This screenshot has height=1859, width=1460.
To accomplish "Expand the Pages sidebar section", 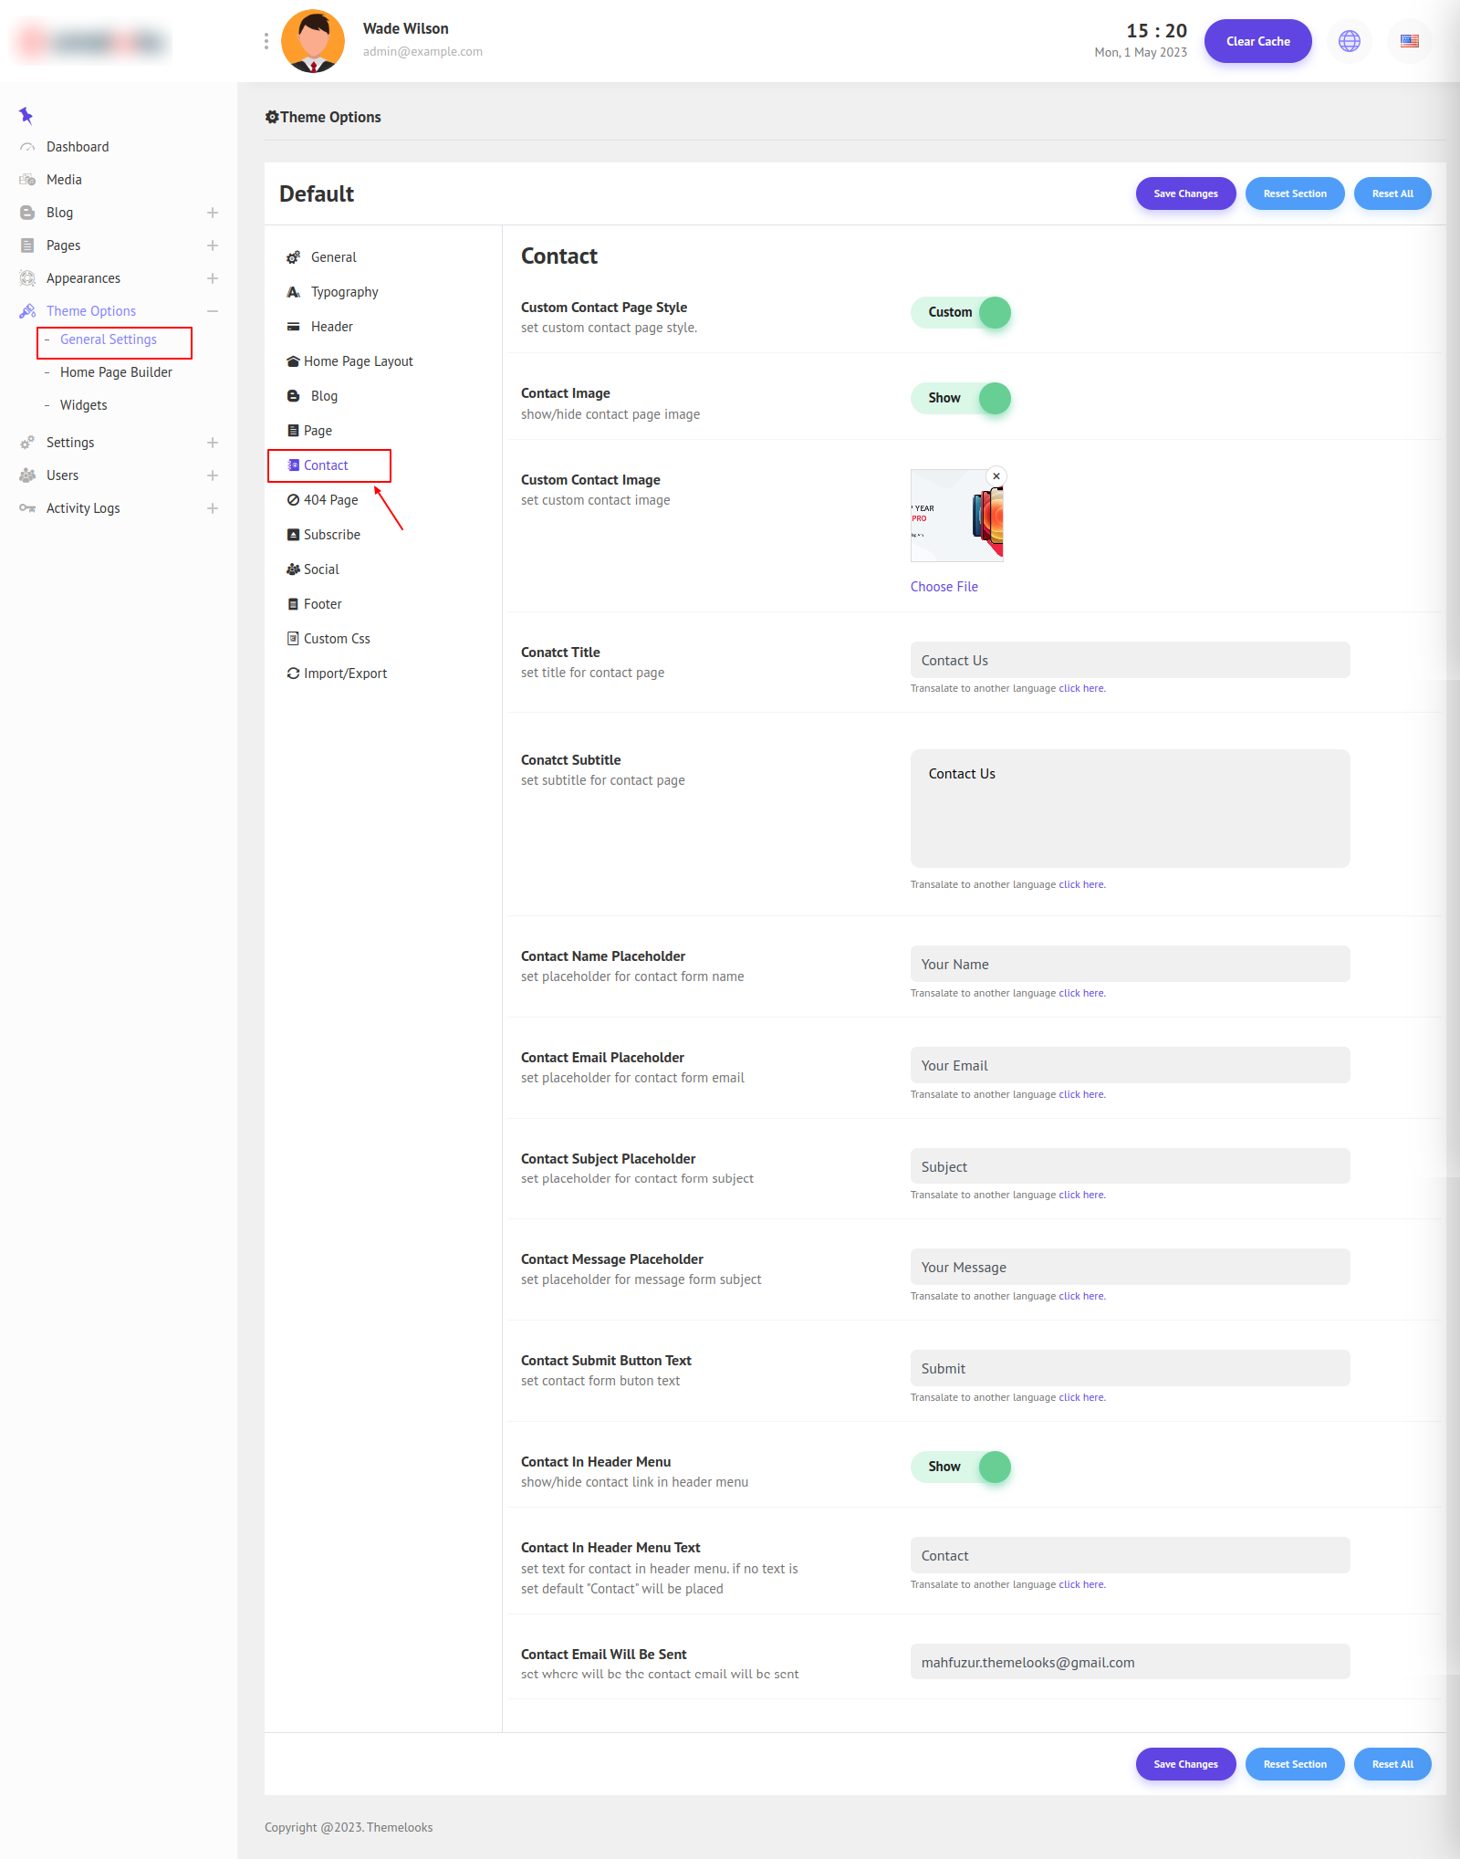I will coord(212,245).
